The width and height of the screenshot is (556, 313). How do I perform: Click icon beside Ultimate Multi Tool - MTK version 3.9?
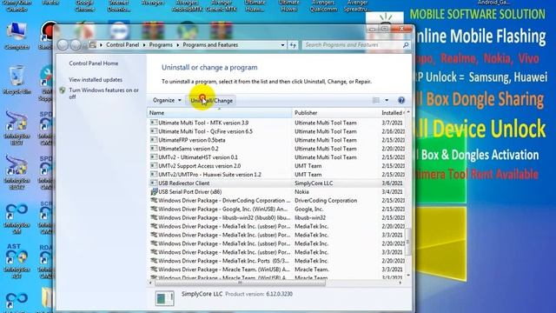click(x=154, y=123)
